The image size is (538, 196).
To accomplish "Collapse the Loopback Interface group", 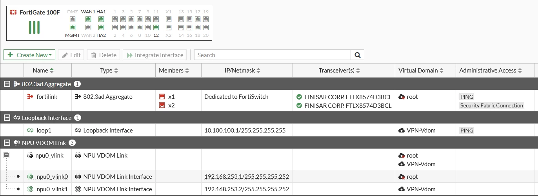I will (x=7, y=118).
